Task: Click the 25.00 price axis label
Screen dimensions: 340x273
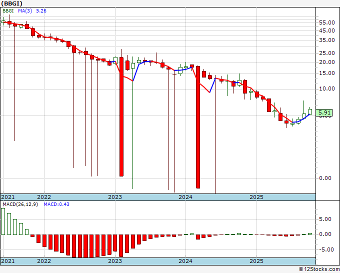Action: (x=327, y=53)
